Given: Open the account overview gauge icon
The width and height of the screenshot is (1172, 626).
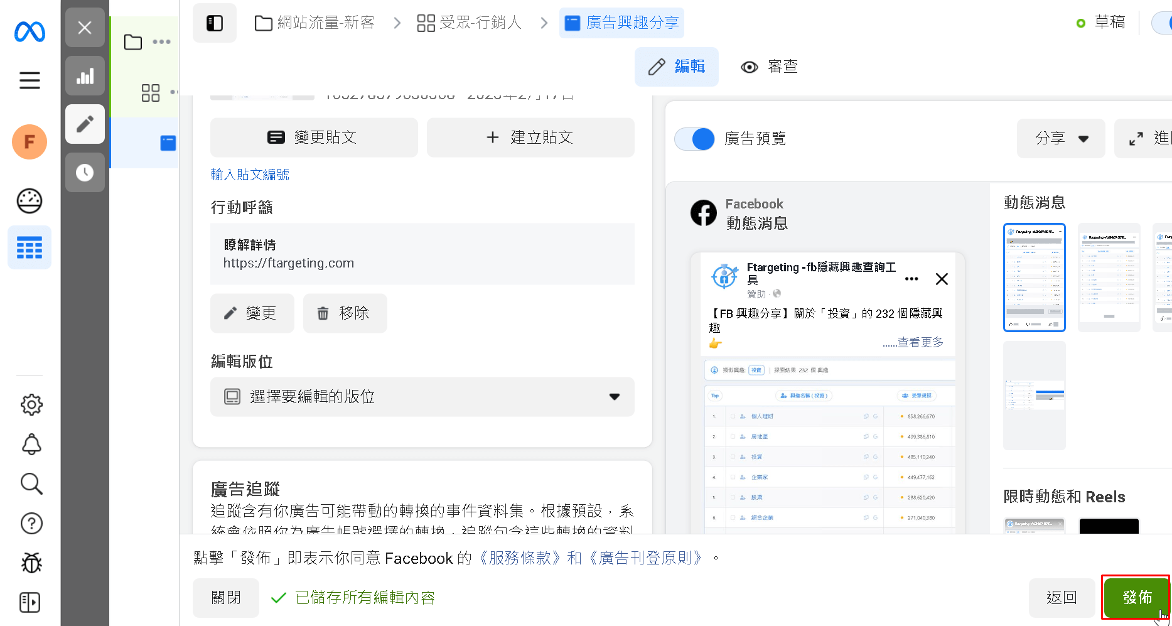Looking at the screenshot, I should click(30, 201).
